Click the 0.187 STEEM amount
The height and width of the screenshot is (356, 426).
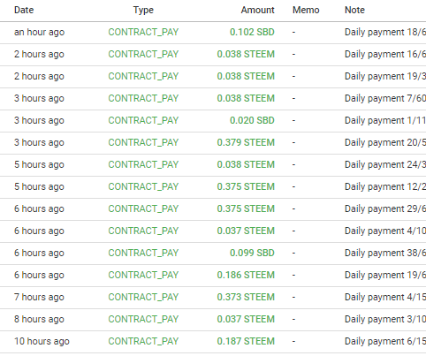point(246,341)
